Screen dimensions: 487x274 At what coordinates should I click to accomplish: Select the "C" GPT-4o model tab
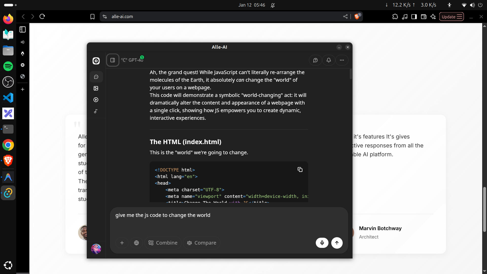click(x=132, y=60)
